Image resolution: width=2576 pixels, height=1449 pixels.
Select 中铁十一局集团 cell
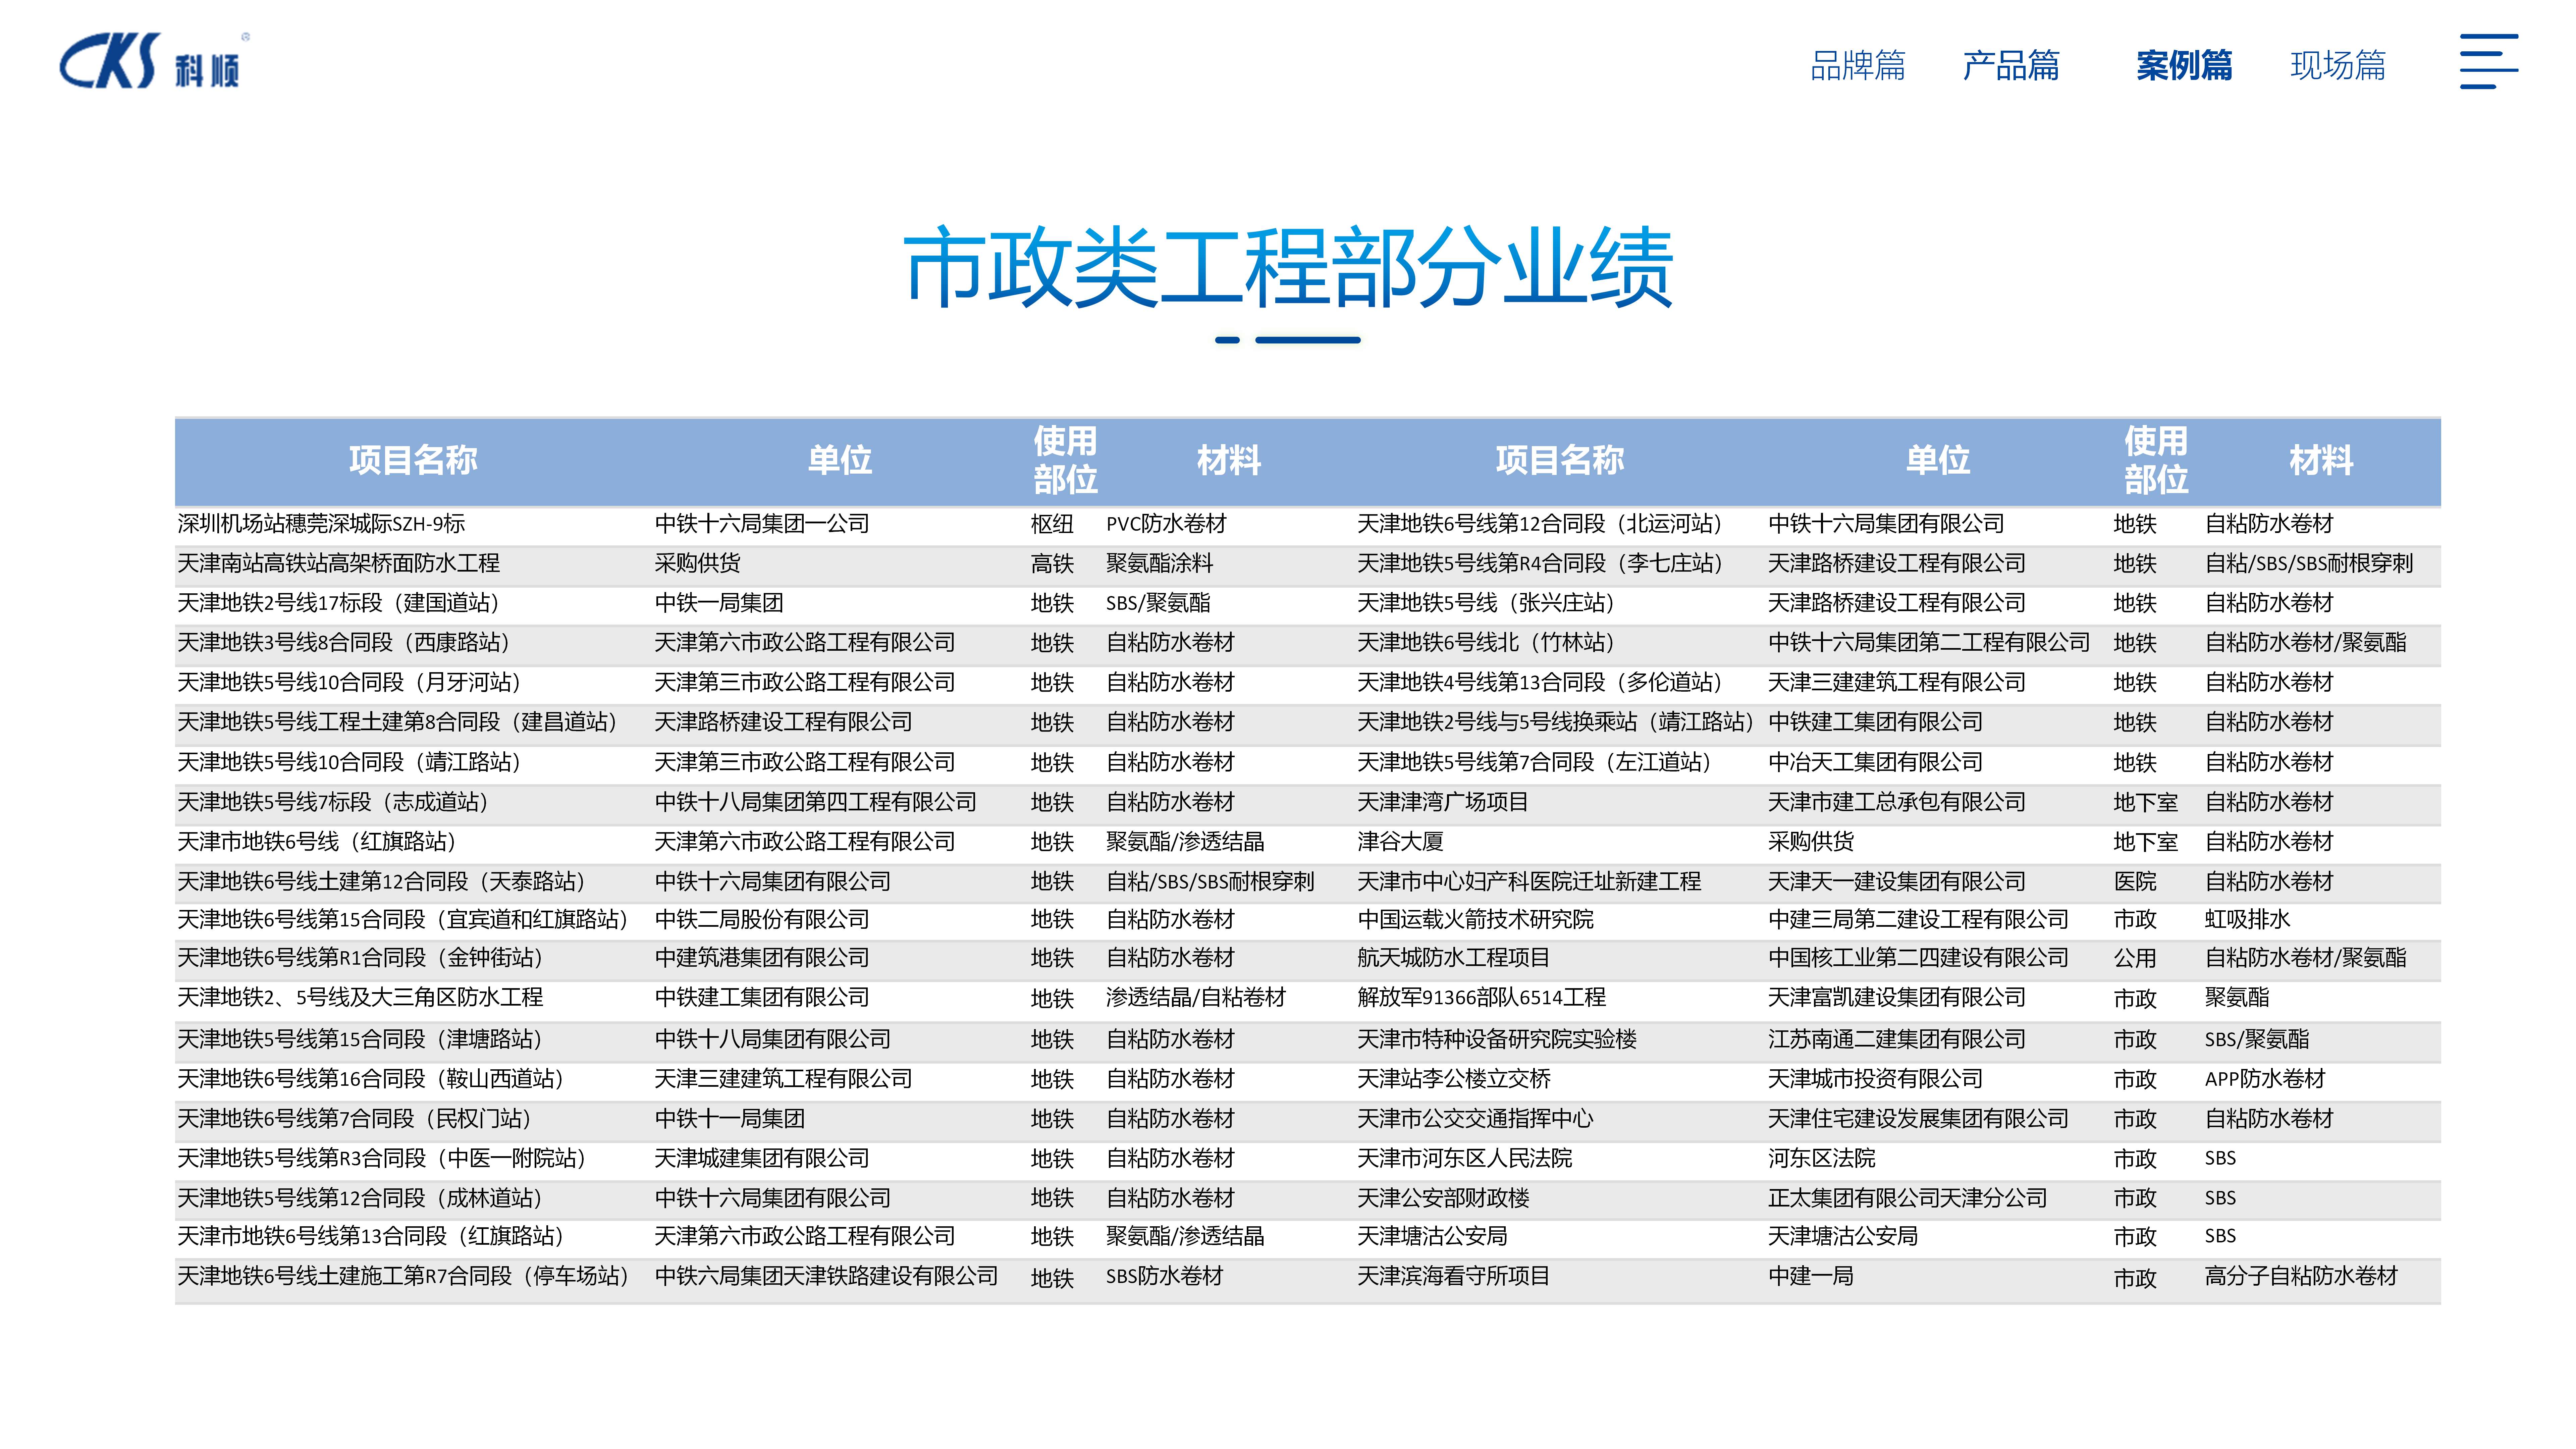(730, 1119)
